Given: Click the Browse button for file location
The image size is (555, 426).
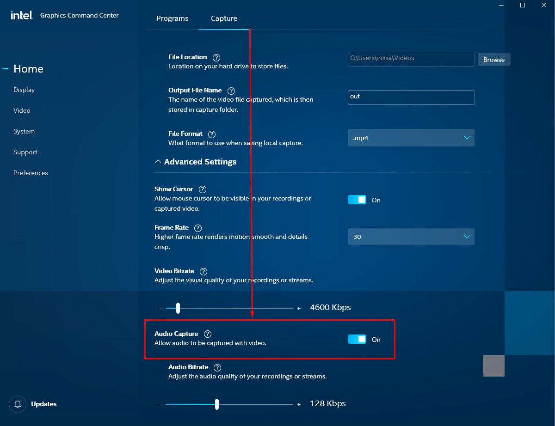Looking at the screenshot, I should coord(493,59).
